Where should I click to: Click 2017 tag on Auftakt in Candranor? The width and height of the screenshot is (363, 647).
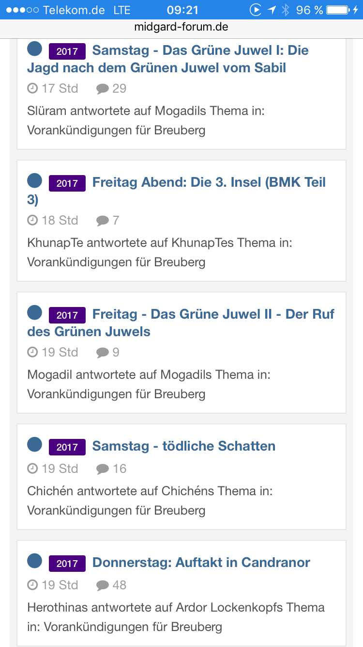(x=67, y=564)
